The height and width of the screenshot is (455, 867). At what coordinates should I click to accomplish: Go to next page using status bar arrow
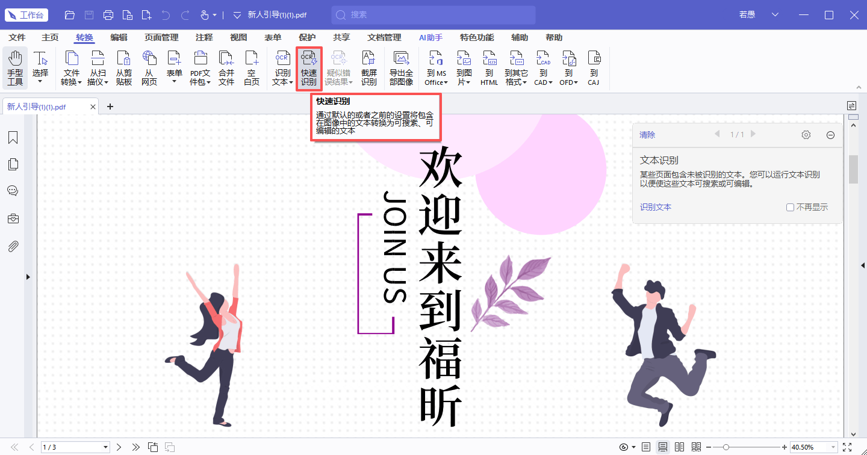coord(119,447)
